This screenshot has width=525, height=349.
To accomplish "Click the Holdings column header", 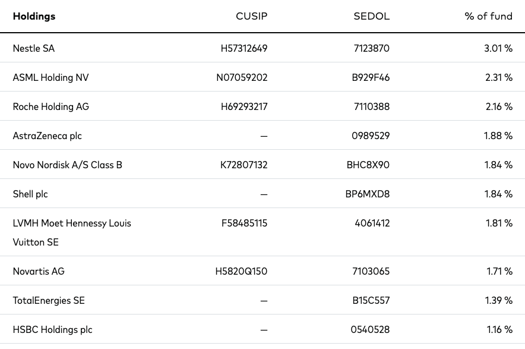I will point(34,16).
